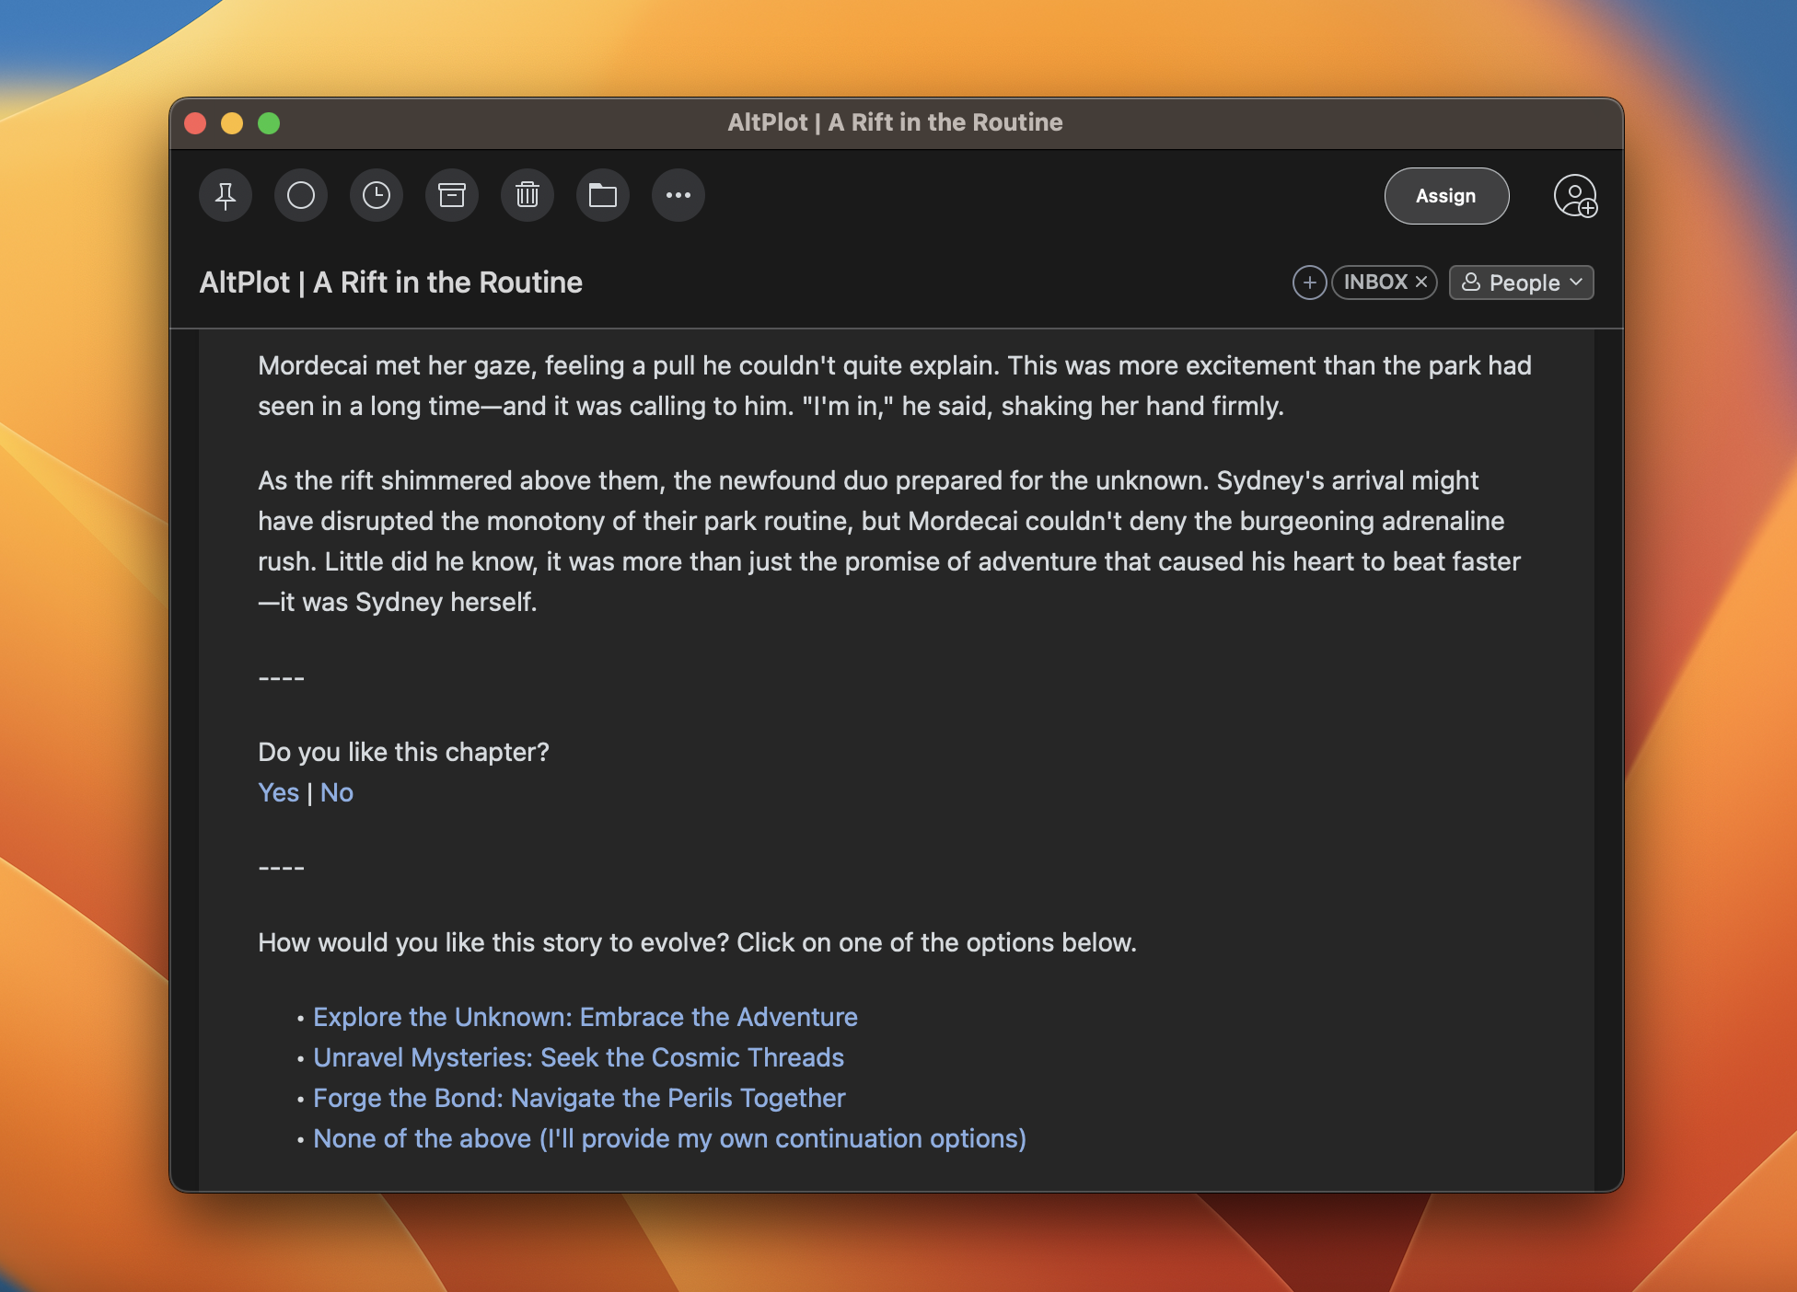Move the message with the folder icon
The width and height of the screenshot is (1797, 1292).
[603, 195]
